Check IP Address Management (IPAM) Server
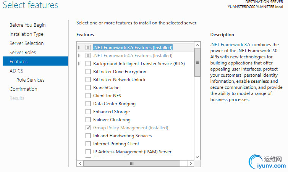Screen dimensions: 288x172 [88, 152]
